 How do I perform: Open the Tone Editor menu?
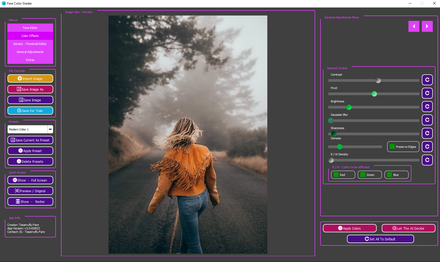click(30, 28)
